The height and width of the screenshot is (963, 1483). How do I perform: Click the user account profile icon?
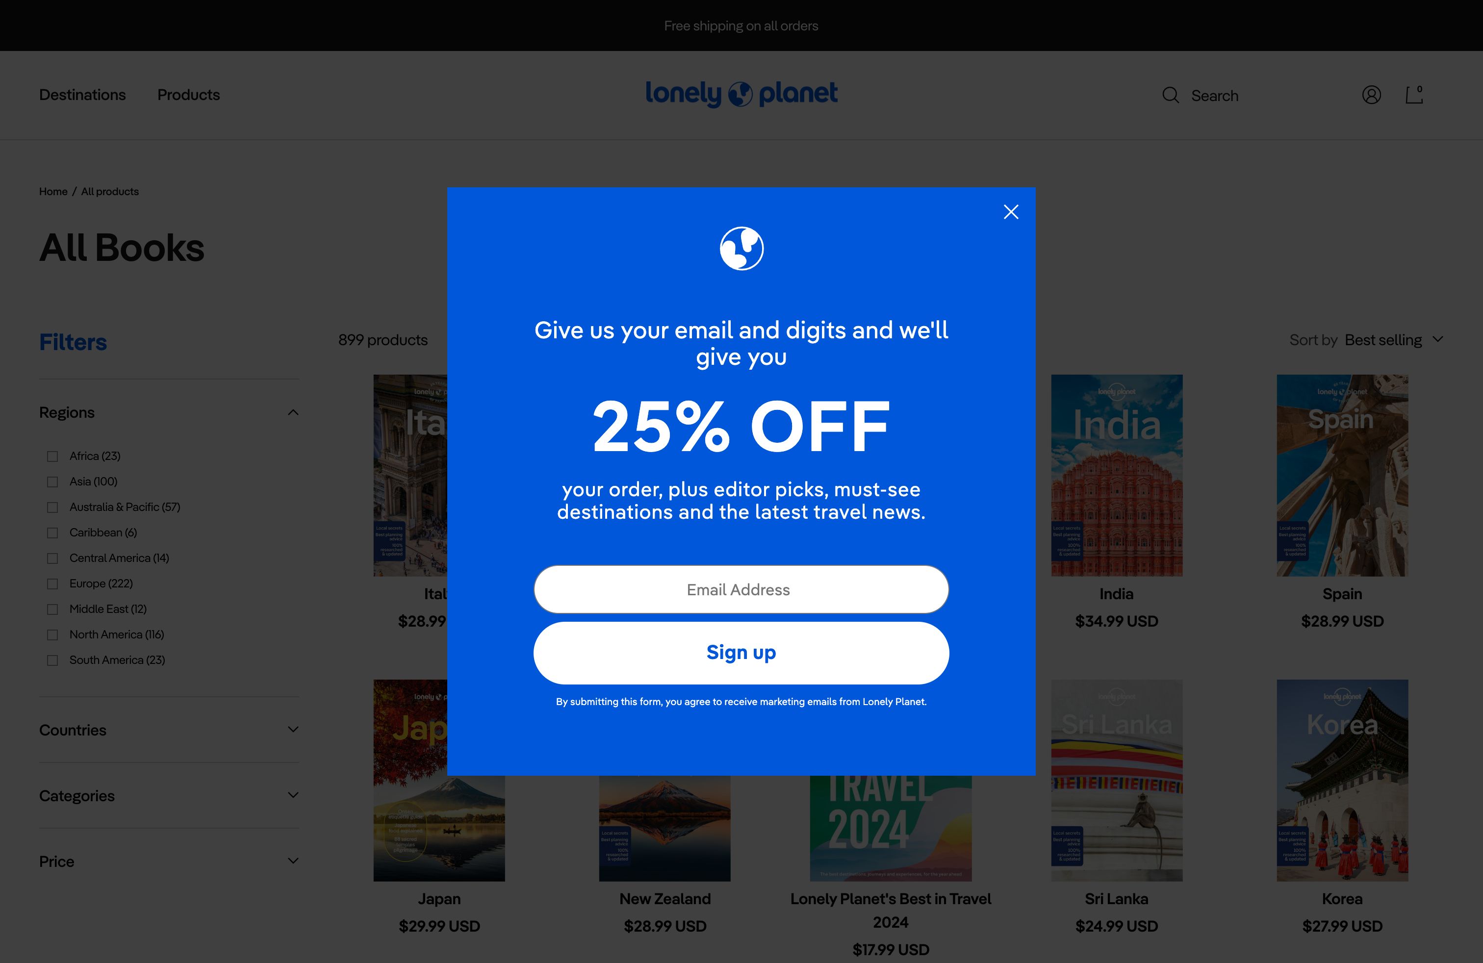(x=1372, y=95)
